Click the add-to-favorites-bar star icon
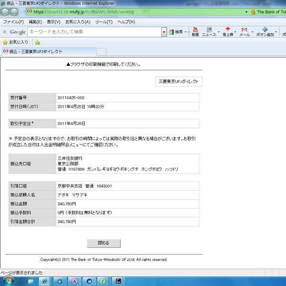The width and height of the screenshot is (286, 286). 37,42
